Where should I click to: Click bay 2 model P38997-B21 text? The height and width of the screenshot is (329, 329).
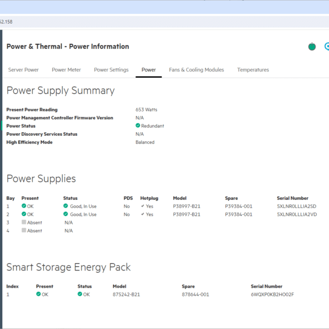click(187, 214)
